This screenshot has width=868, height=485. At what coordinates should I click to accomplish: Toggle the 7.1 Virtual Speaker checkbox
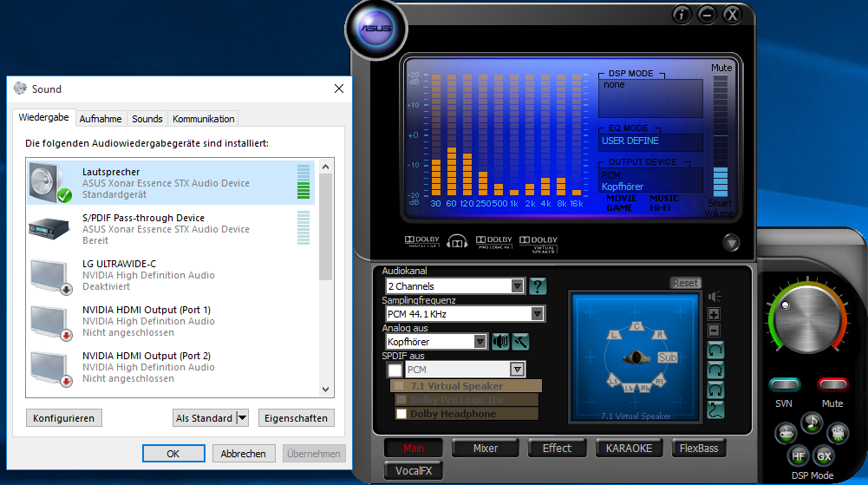(399, 386)
